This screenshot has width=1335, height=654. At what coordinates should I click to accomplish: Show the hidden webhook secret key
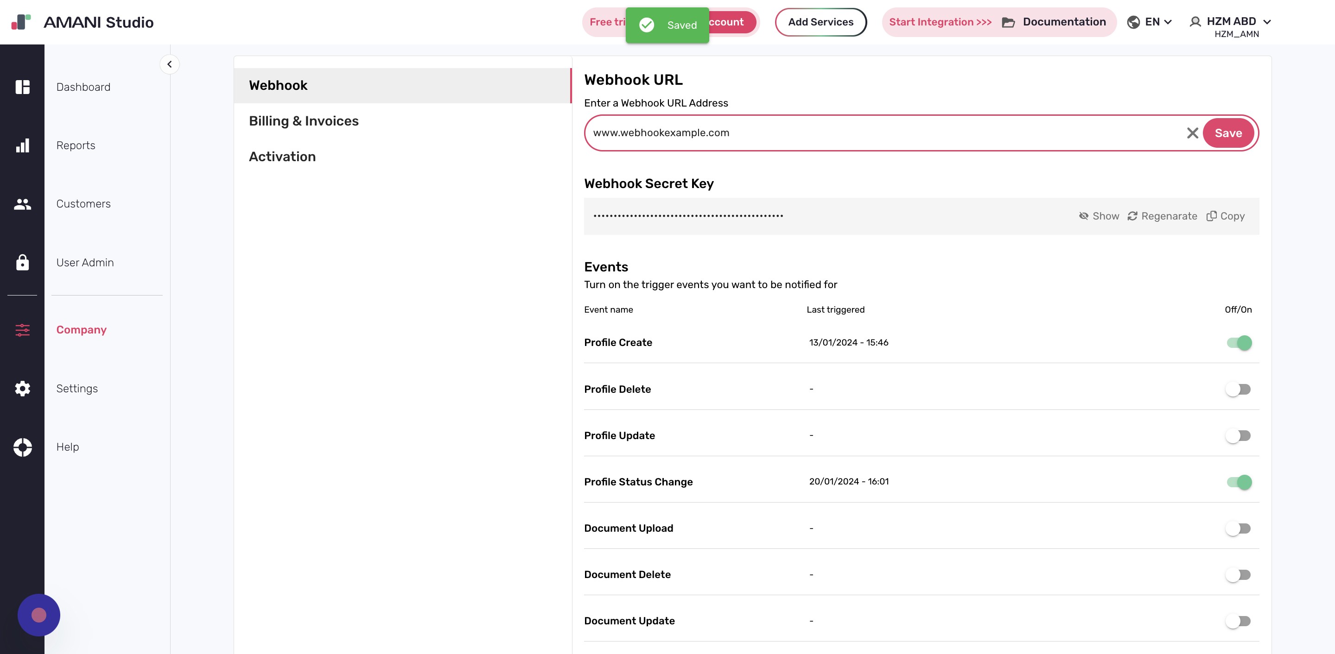point(1099,216)
